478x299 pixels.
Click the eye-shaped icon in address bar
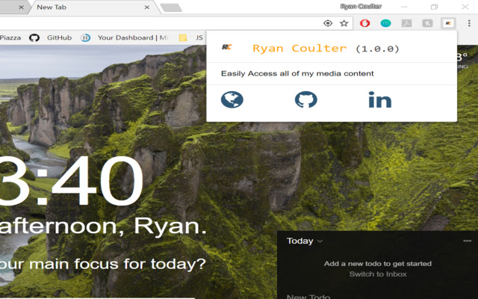[328, 23]
